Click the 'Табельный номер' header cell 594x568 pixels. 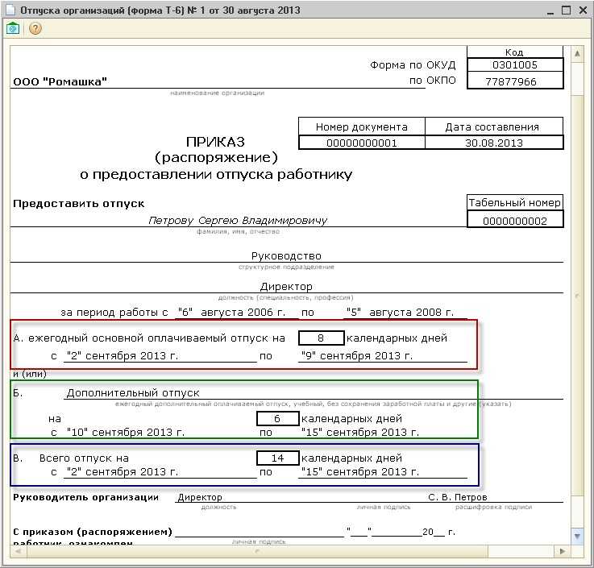tap(515, 202)
